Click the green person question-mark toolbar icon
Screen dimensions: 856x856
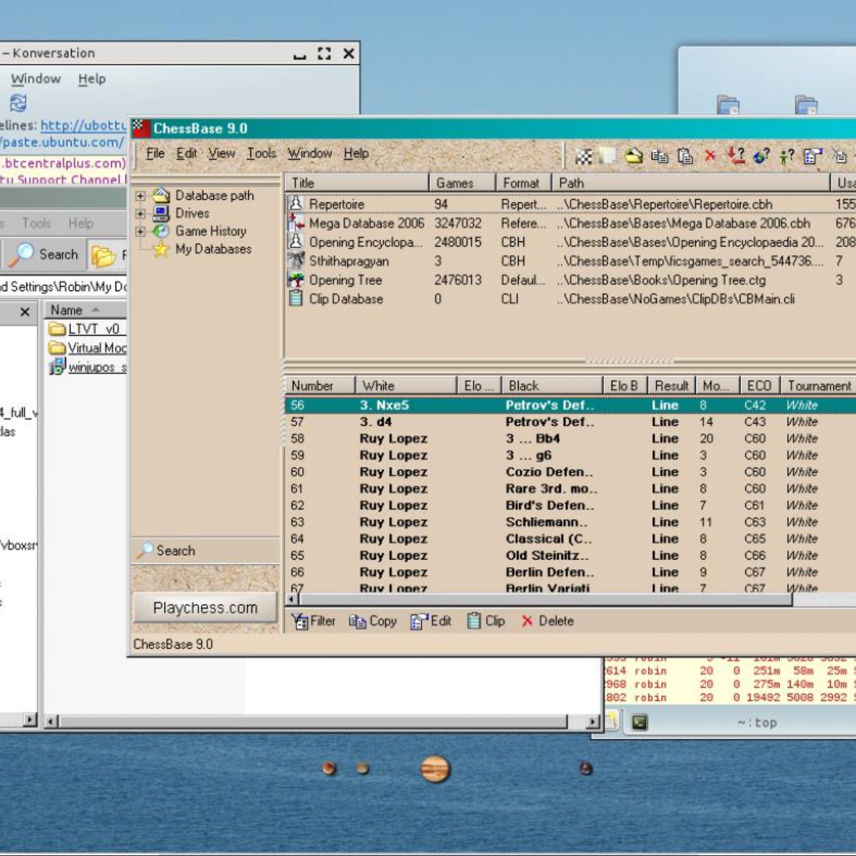(x=787, y=157)
